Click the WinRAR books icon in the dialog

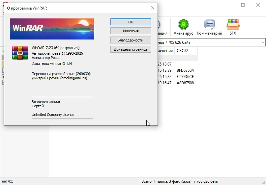click(20, 53)
